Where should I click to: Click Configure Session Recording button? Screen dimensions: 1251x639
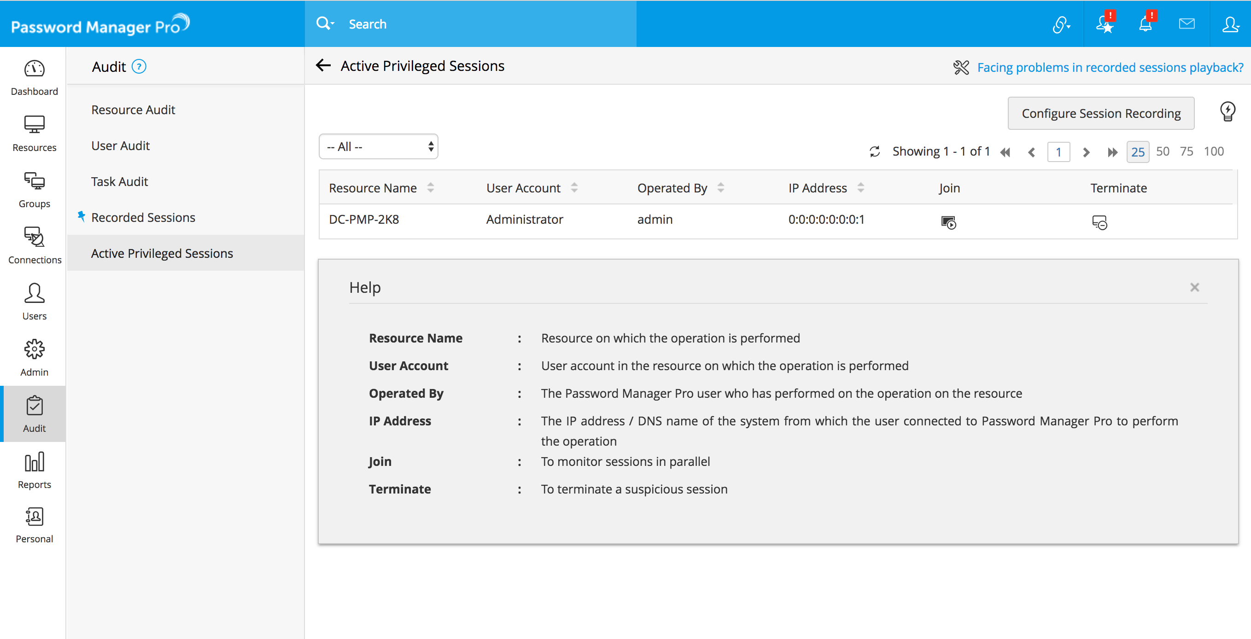[1100, 114]
